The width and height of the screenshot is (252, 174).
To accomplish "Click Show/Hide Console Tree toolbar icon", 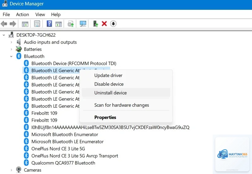I will [x=25, y=24].
